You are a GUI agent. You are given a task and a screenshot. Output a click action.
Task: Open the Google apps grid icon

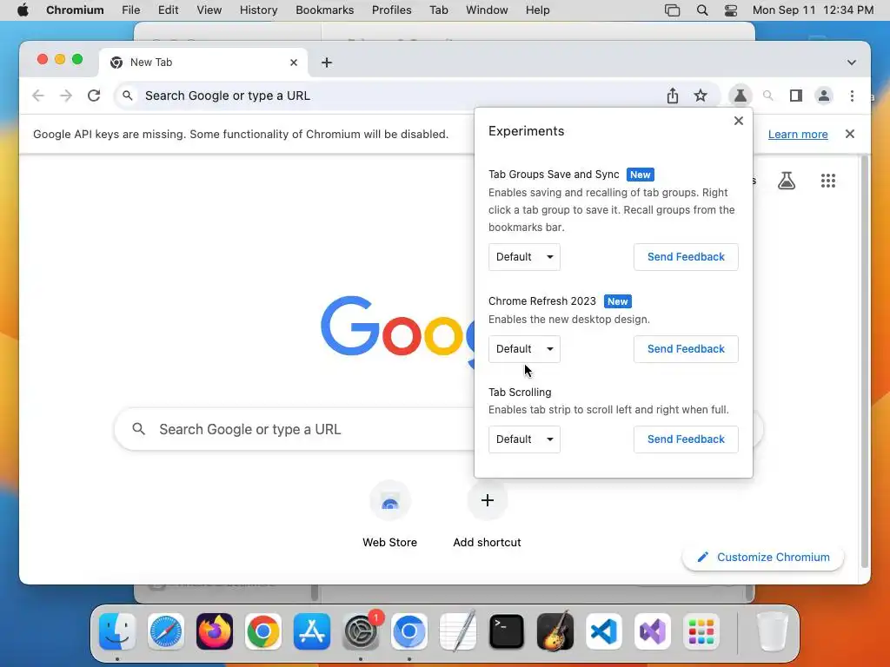[828, 181]
